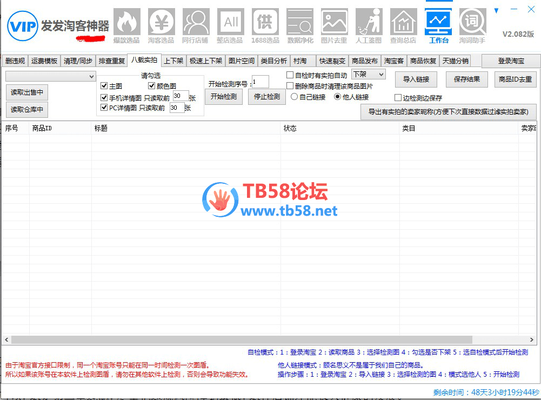Switch to the 村淘 tab
541x400 pixels.
303,61
